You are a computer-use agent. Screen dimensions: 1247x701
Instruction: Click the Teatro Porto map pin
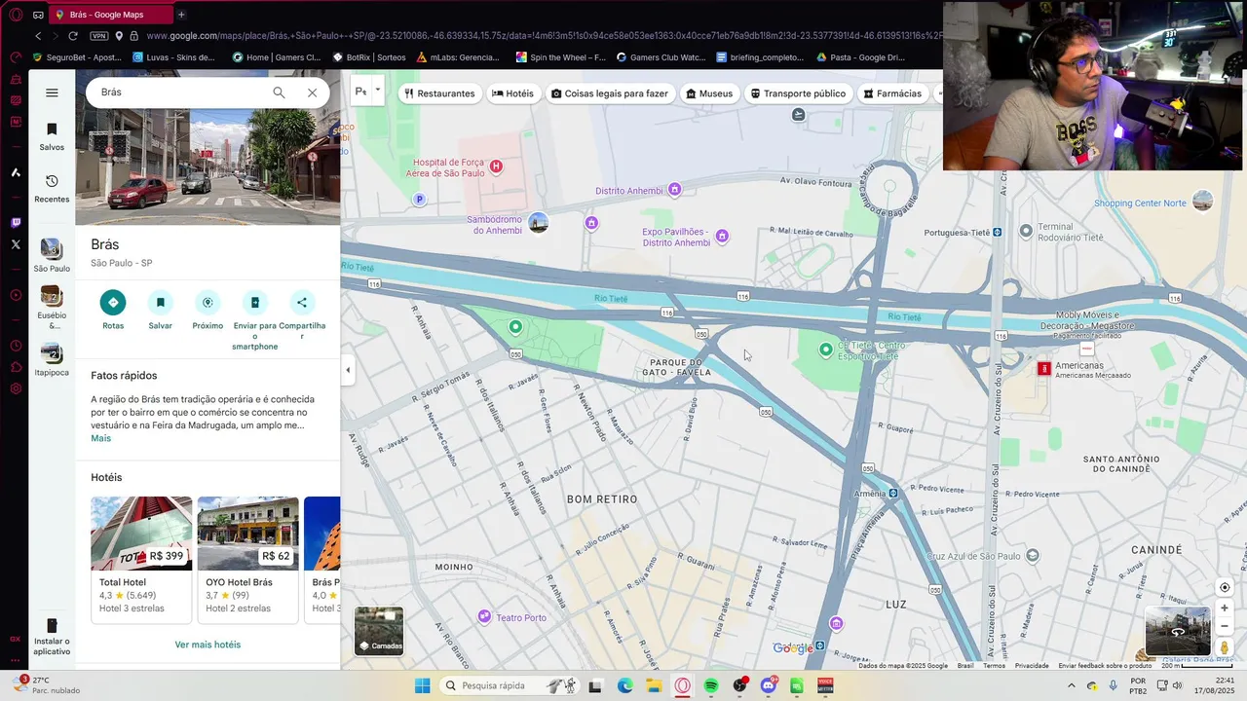coord(484,616)
